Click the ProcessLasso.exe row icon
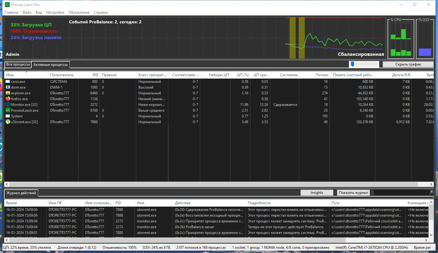 pyautogui.click(x=8, y=110)
